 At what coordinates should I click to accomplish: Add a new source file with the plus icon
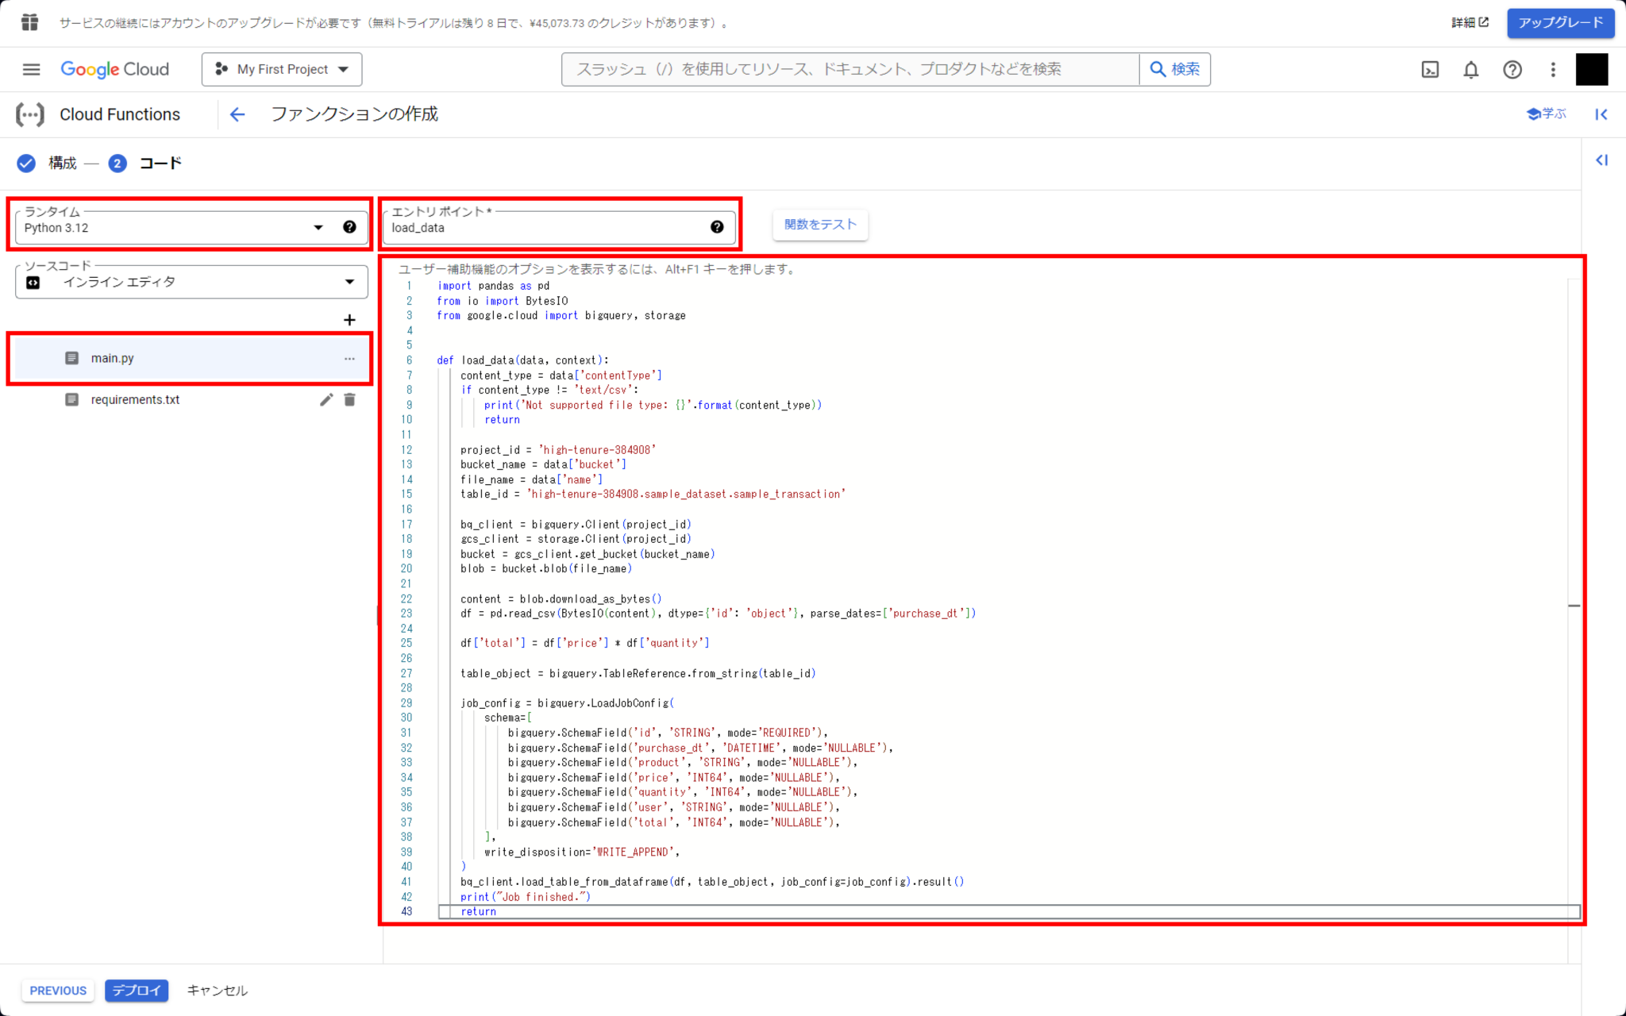349,319
